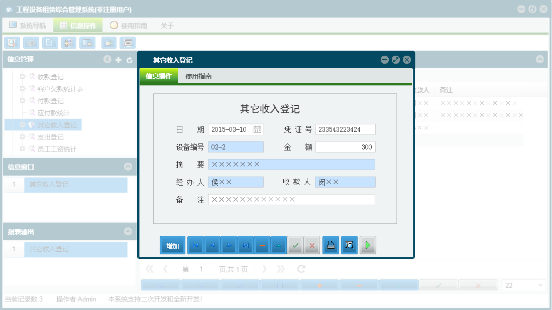552x310 pixels.
Task: Click the search icon in the top toolbar
Action: (x=12, y=43)
